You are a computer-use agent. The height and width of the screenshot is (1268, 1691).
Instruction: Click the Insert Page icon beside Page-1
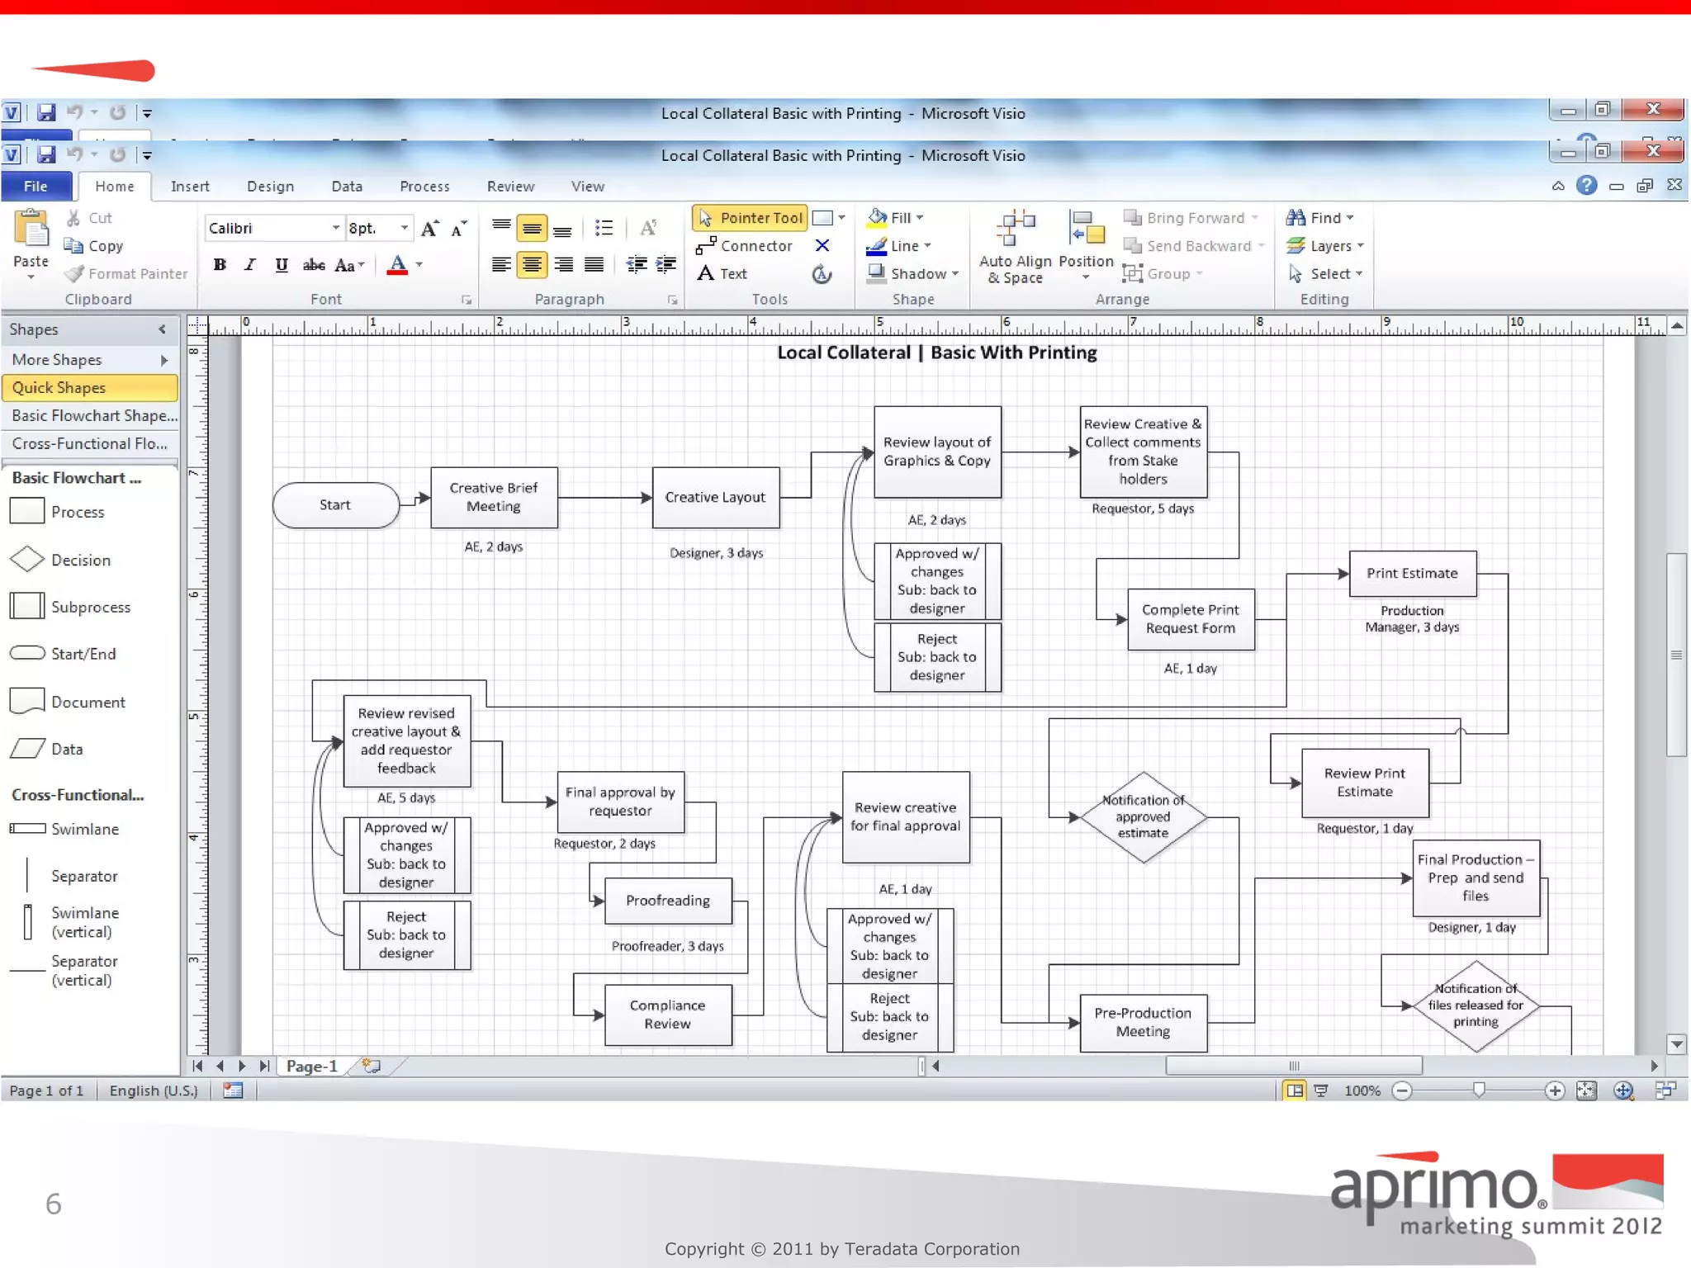pos(372,1066)
